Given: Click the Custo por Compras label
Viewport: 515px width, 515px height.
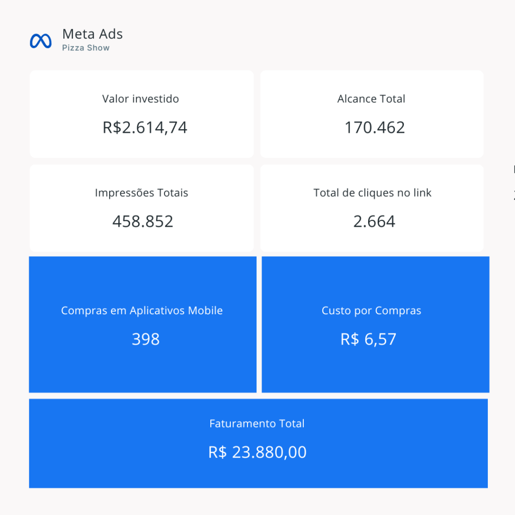Looking at the screenshot, I should (x=372, y=311).
